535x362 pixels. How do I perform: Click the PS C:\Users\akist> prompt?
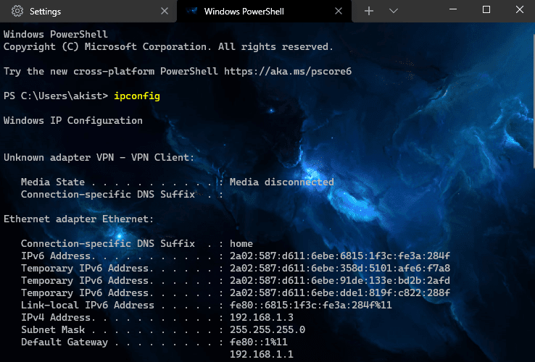pos(56,96)
